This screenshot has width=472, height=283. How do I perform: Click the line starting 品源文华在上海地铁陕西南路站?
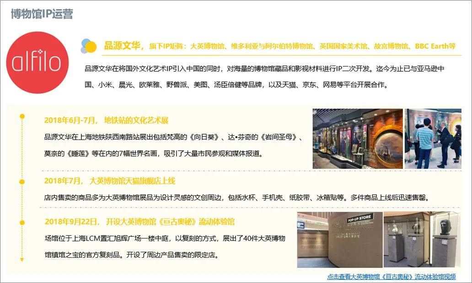pyautogui.click(x=173, y=137)
